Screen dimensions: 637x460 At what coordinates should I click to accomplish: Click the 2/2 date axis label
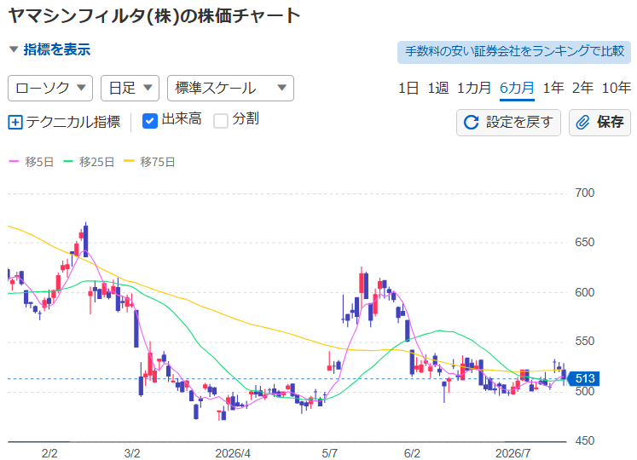tap(49, 453)
